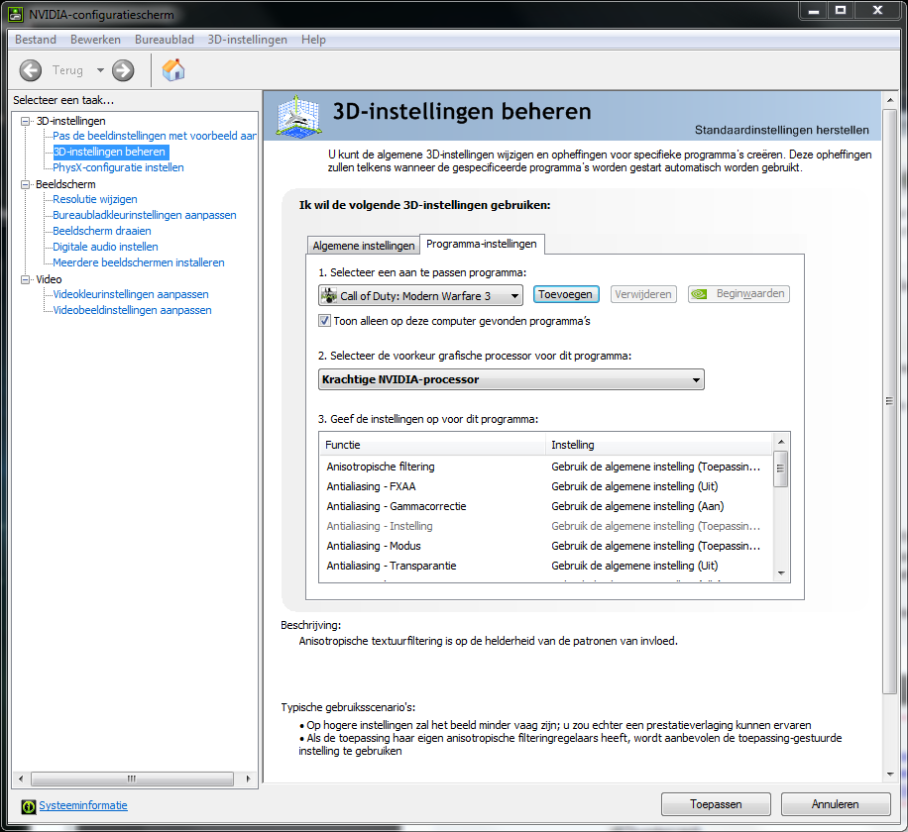This screenshot has width=908, height=832.
Task: Collapse the 3D-instellingen tree node
Action: [25, 121]
